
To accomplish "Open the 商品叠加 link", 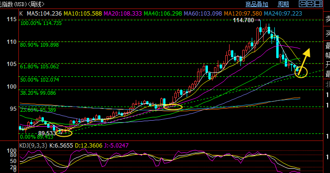I will pos(257,4).
